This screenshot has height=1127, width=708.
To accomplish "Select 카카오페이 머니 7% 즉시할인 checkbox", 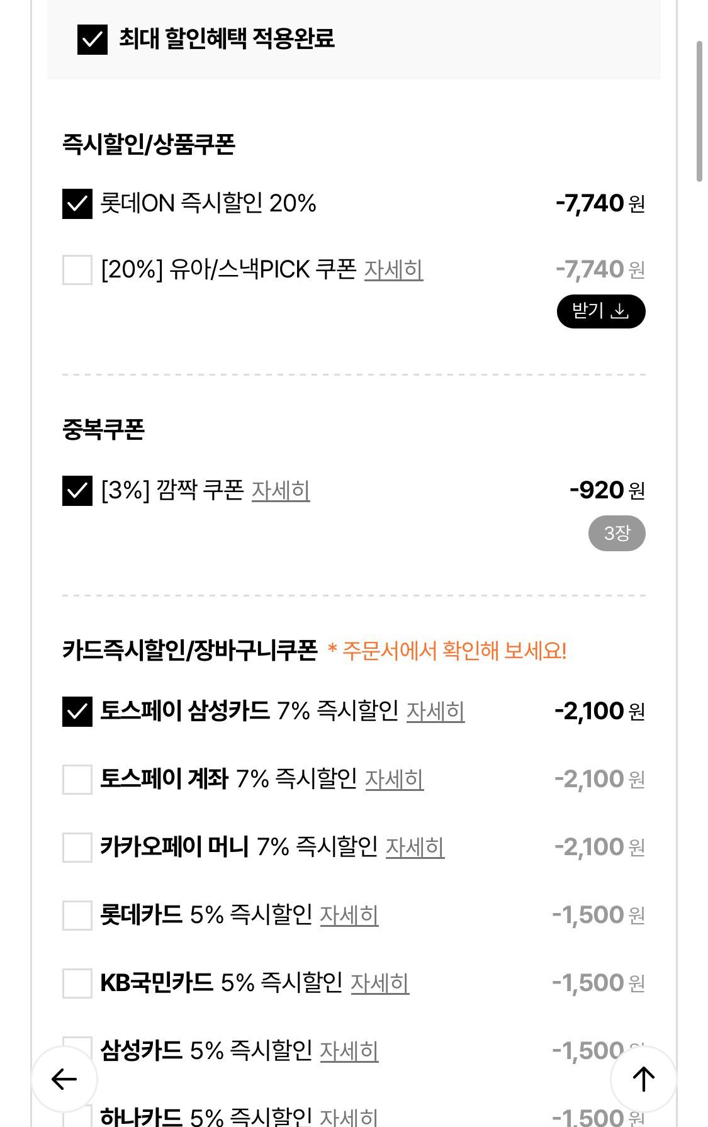I will [x=77, y=847].
